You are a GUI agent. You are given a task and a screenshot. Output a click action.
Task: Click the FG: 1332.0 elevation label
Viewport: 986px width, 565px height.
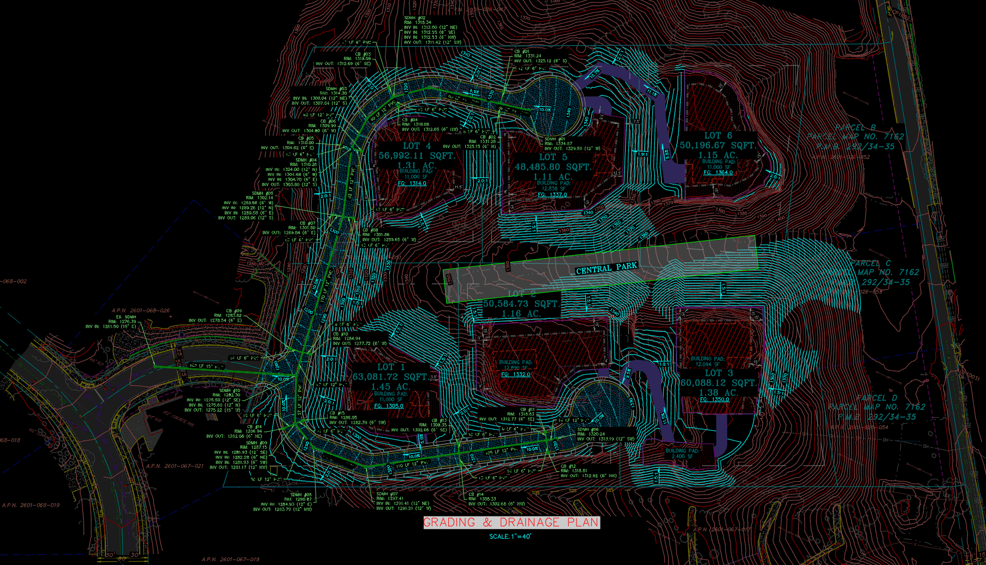(x=515, y=374)
